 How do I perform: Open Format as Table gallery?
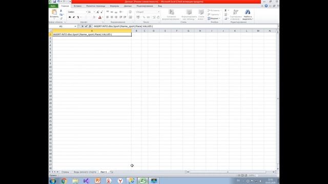pos(189,15)
